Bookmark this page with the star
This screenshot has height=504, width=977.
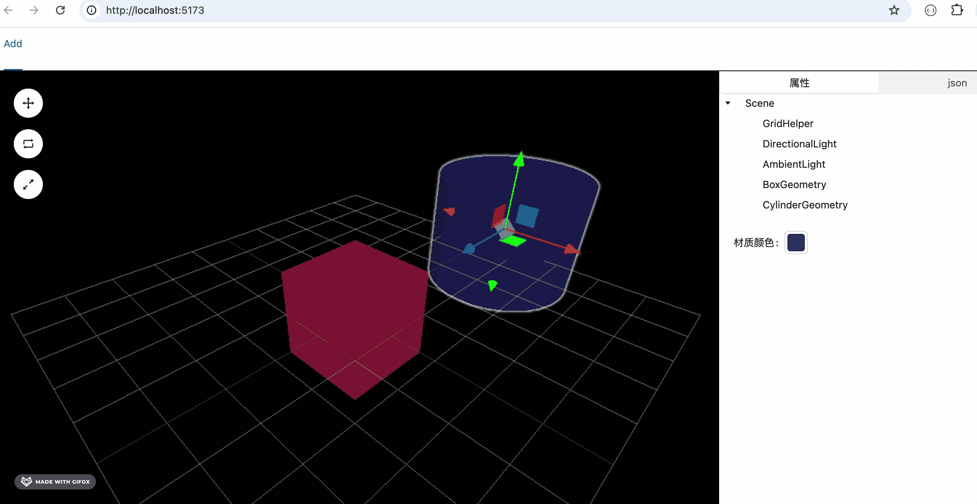[894, 10]
